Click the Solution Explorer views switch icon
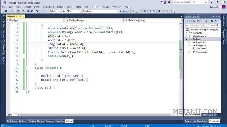The height and width of the screenshot is (127, 227). click(x=199, y=21)
